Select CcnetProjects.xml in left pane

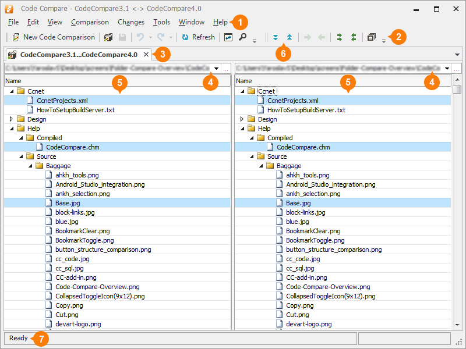[117, 101]
